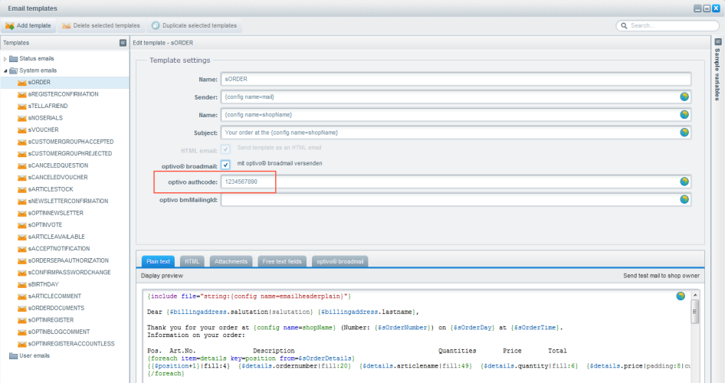Collapse the System emails folder
The image size is (725, 383).
(x=5, y=70)
